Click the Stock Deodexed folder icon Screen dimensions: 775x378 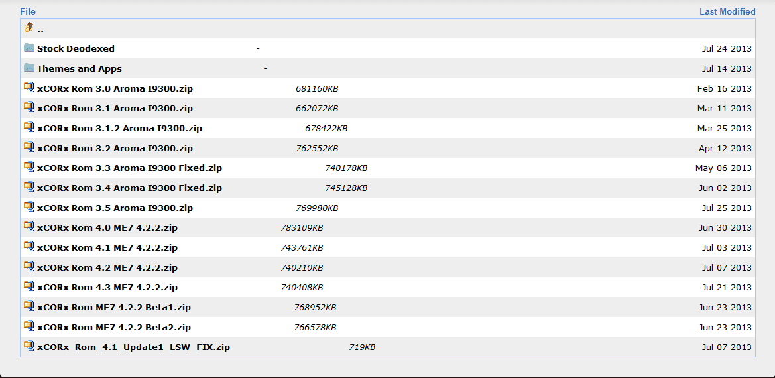point(29,48)
